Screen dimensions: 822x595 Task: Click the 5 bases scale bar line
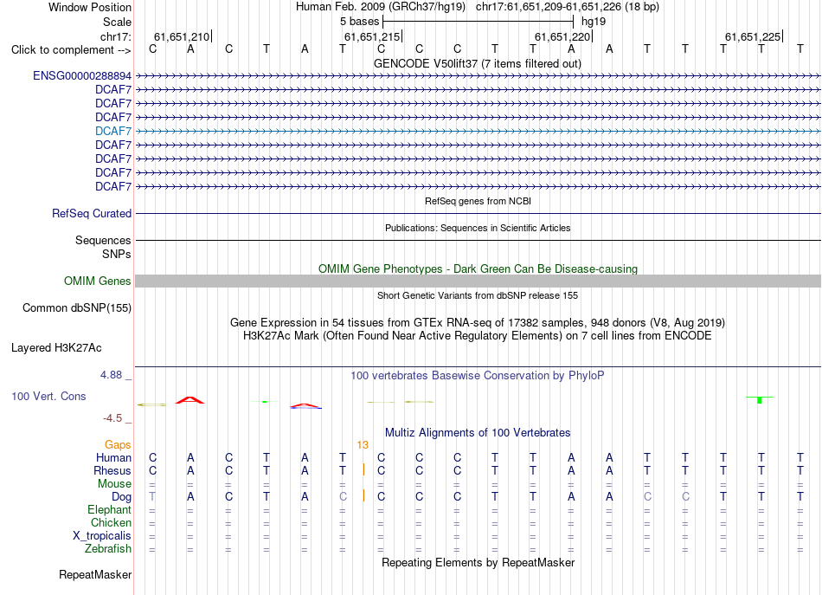(x=478, y=22)
